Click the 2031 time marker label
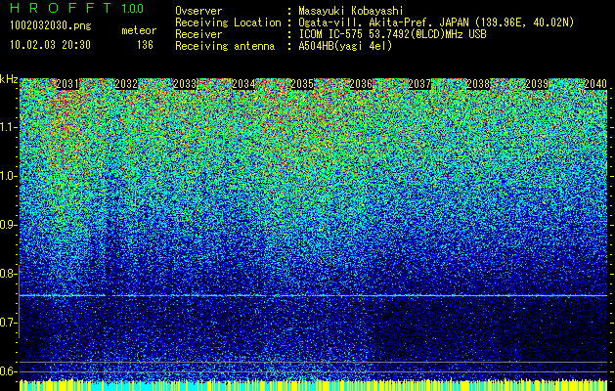The height and width of the screenshot is (391, 615). [x=67, y=84]
